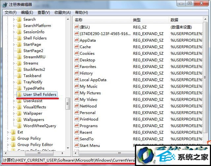Screen dimensions: 211x166
Task: Open the 收藏夹(A) menu
Action: coord(63,13)
